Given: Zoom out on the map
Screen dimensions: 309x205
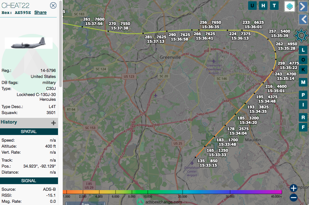Looking at the screenshot, I should pos(293,197).
